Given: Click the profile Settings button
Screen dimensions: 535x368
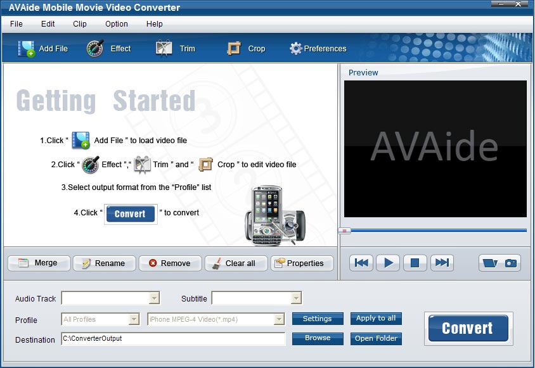Looking at the screenshot, I should pyautogui.click(x=318, y=319).
